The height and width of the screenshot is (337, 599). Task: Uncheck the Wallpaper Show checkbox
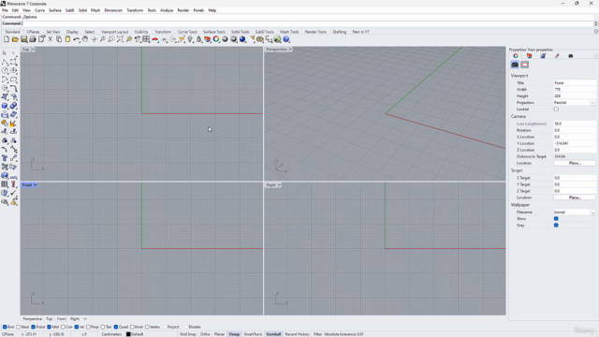click(556, 218)
